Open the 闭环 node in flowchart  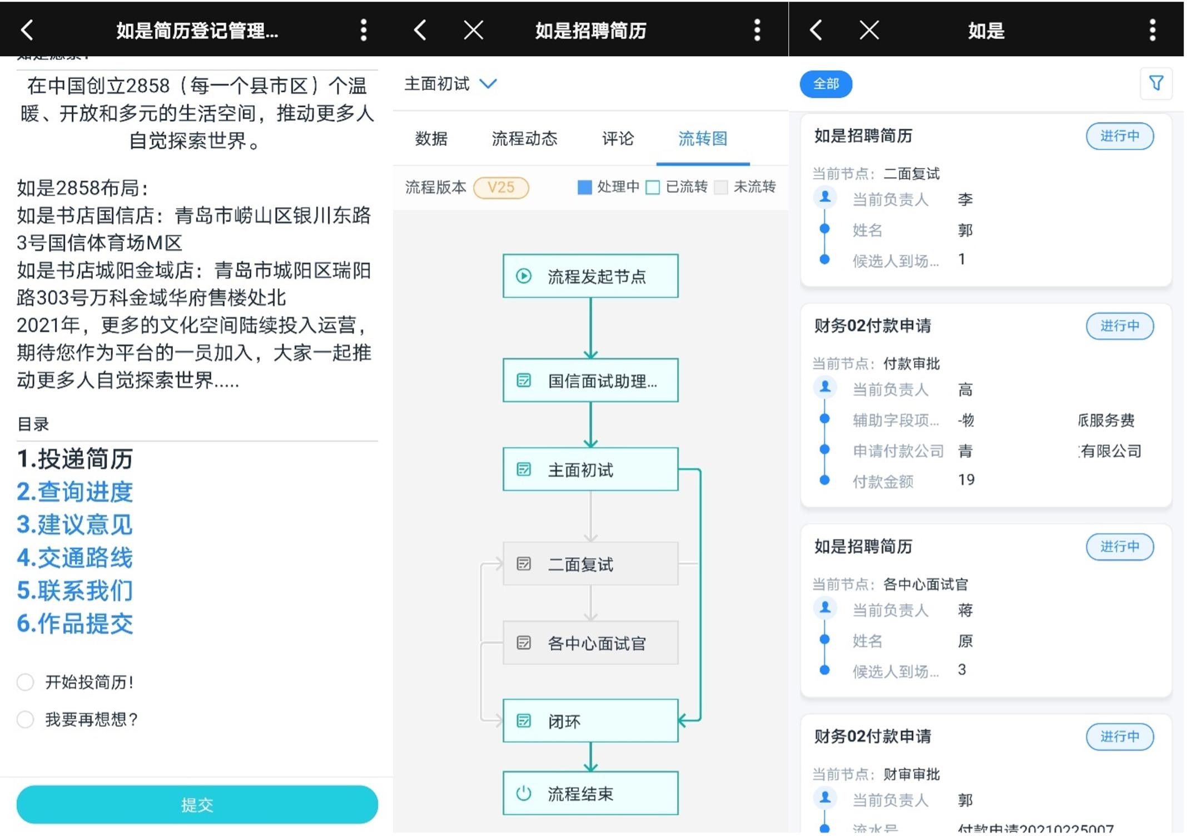(x=590, y=721)
